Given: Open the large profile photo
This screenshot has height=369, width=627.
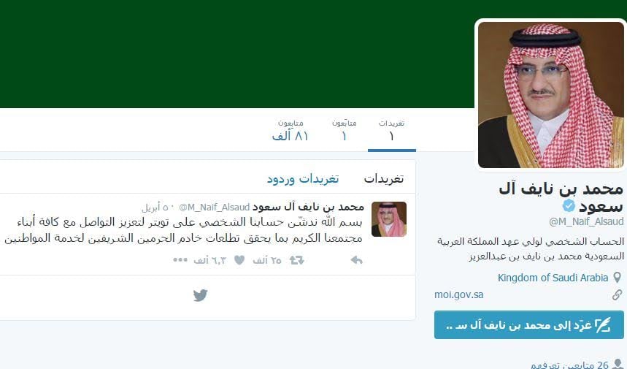Looking at the screenshot, I should tap(550, 95).
